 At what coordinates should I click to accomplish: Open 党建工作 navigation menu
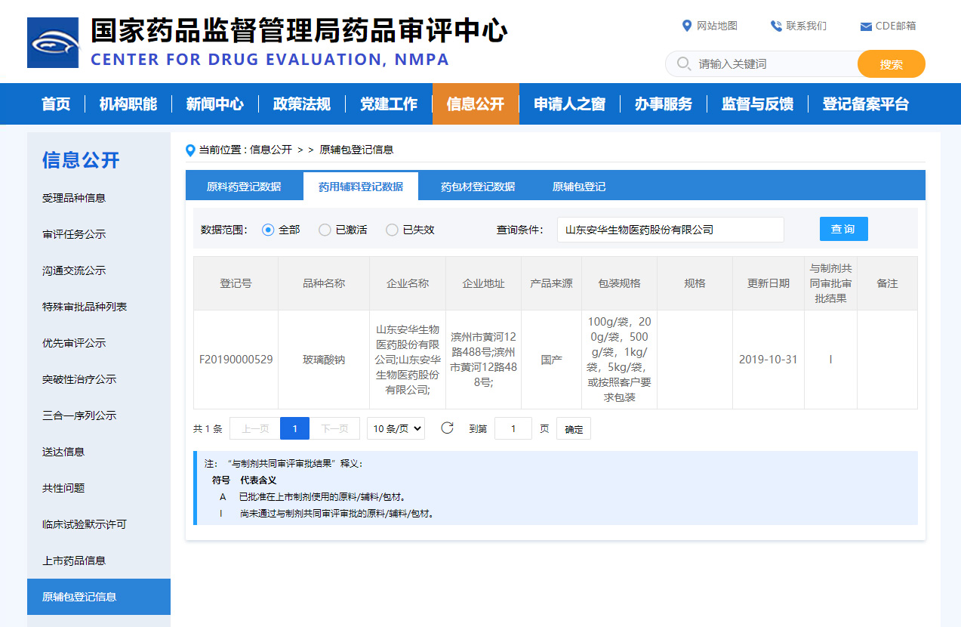point(389,104)
